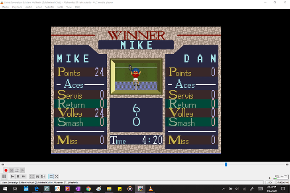Open the touch keyboard tray icon
Viewport: 290px width, 193px height.
260,189
